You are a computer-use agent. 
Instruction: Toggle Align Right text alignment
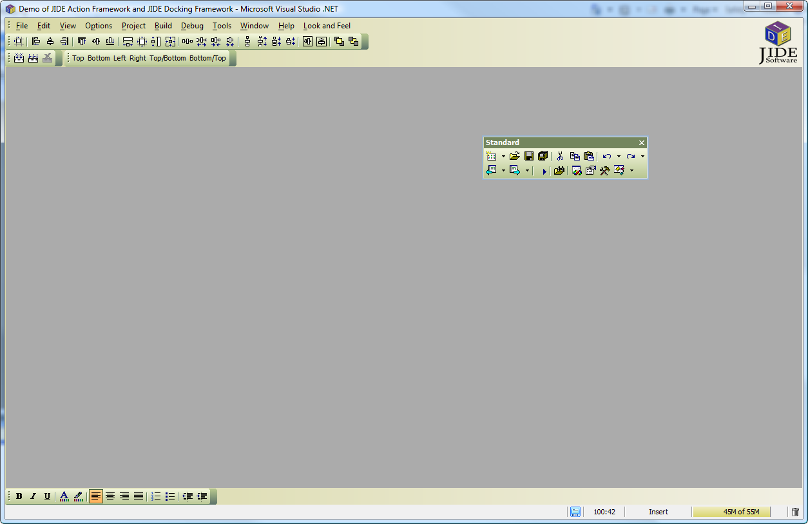[x=124, y=496]
